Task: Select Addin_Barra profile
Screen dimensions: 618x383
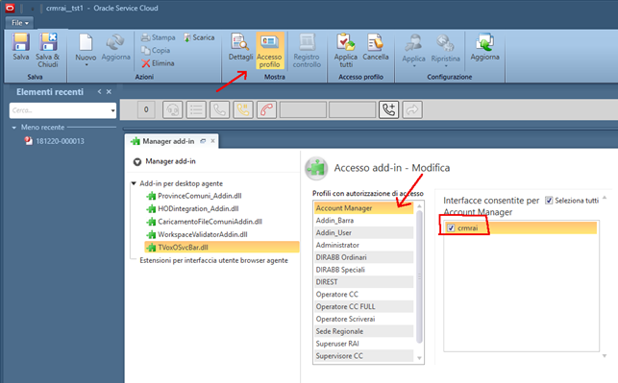Action: tap(364, 221)
